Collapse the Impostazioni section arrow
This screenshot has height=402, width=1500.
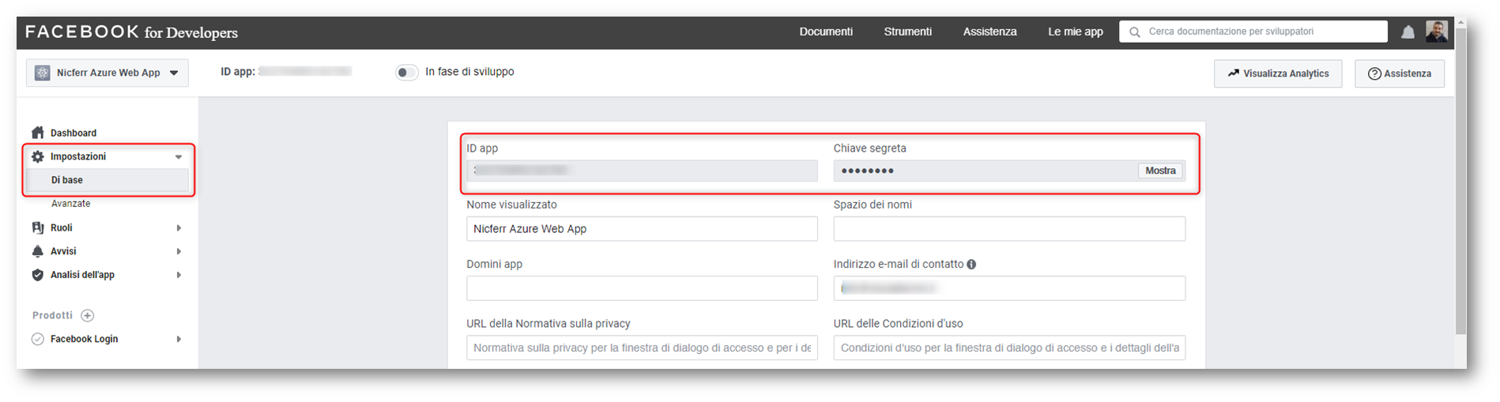tap(179, 157)
